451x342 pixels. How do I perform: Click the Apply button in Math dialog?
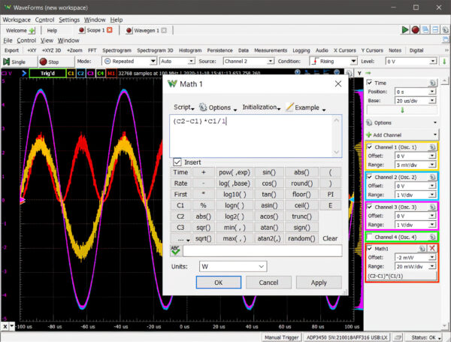coord(319,282)
